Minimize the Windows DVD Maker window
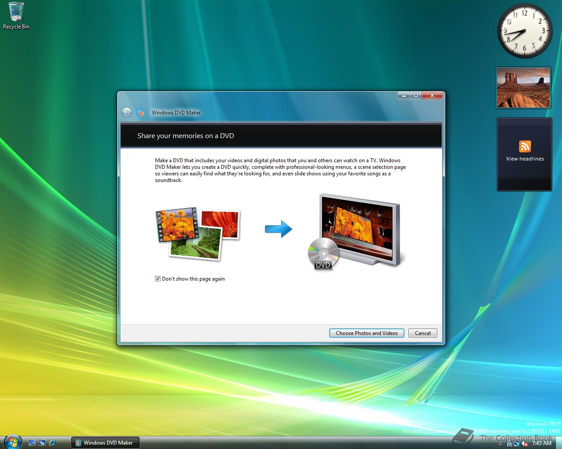Viewport: 562px width, 449px height. coord(403,95)
